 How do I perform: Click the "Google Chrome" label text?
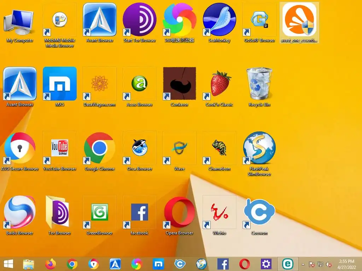click(99, 169)
